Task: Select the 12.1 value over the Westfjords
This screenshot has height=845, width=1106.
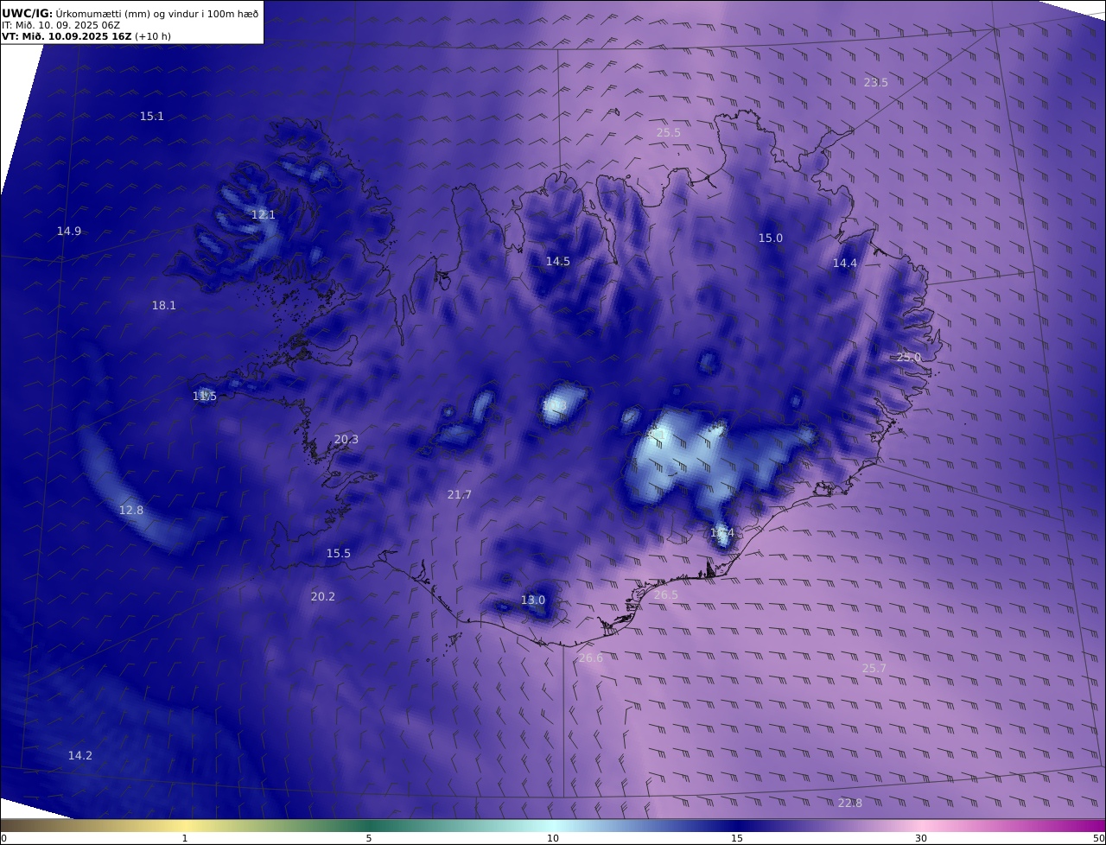Action: [x=264, y=214]
